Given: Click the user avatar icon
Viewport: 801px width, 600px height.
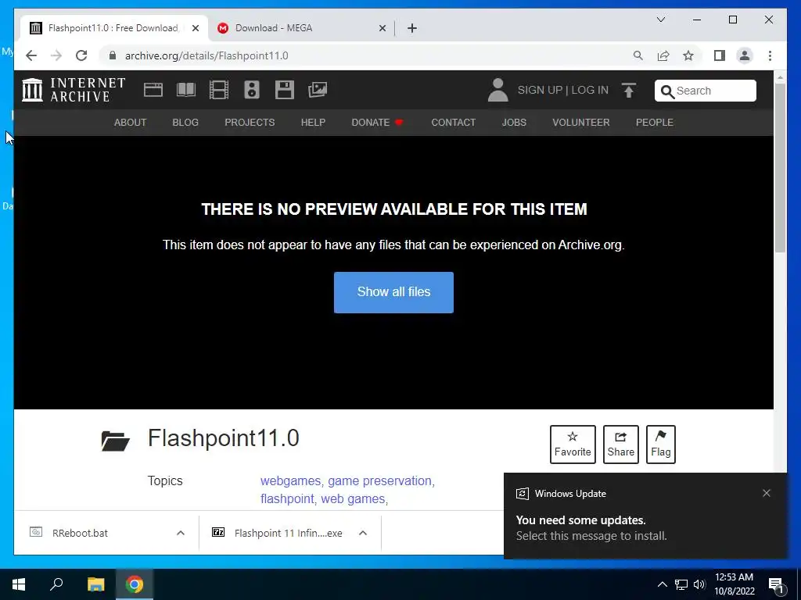Looking at the screenshot, I should (x=497, y=90).
